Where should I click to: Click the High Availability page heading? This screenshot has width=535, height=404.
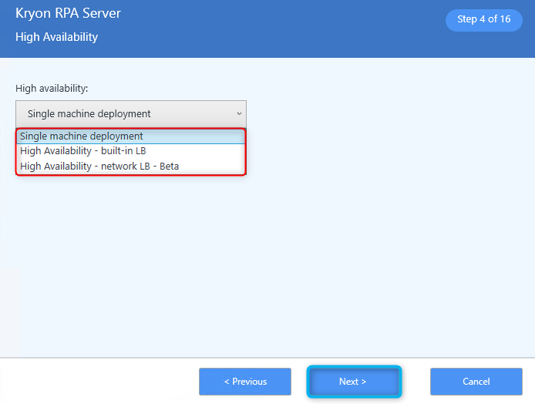(x=56, y=37)
